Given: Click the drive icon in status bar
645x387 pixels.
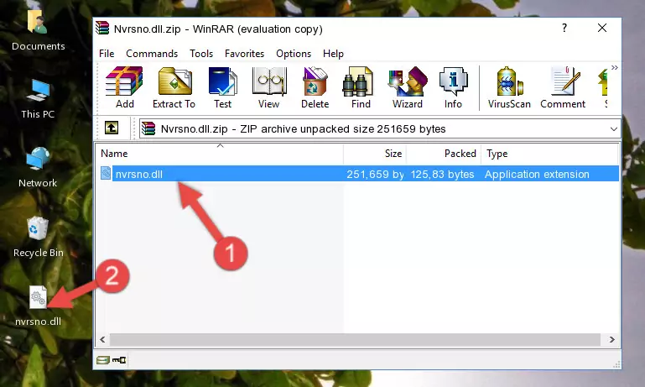Looking at the screenshot, I should point(103,360).
